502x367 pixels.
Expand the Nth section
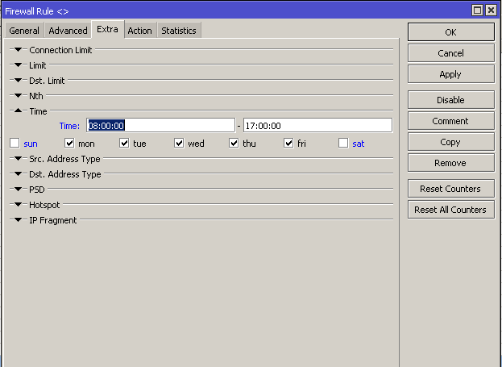(19, 95)
